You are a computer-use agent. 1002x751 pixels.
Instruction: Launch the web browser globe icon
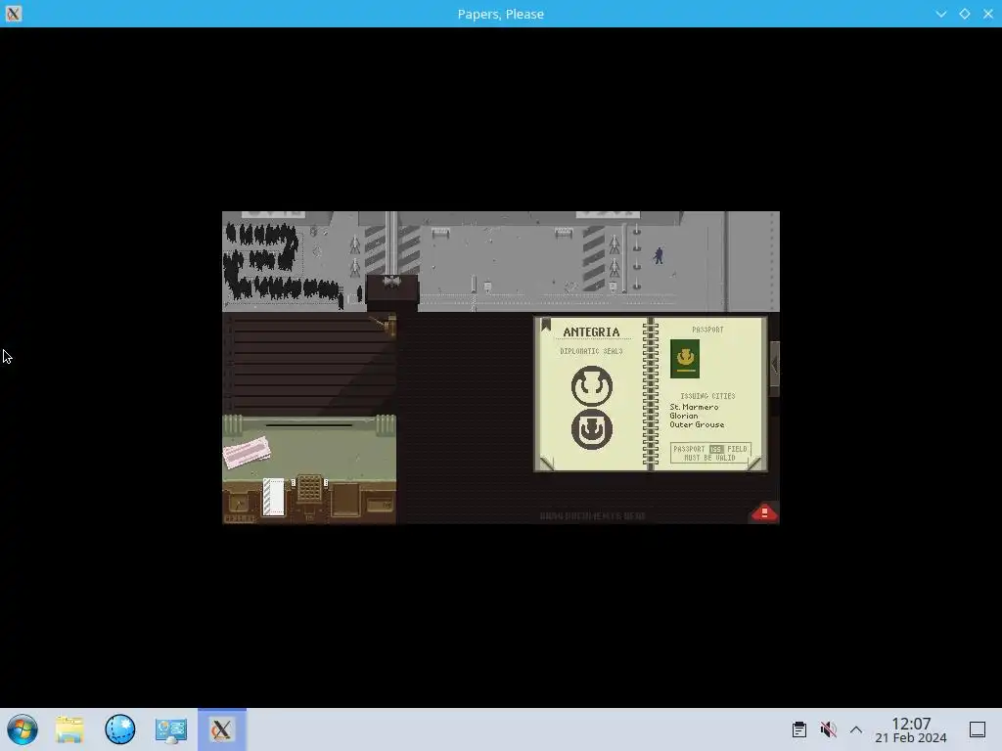[120, 729]
